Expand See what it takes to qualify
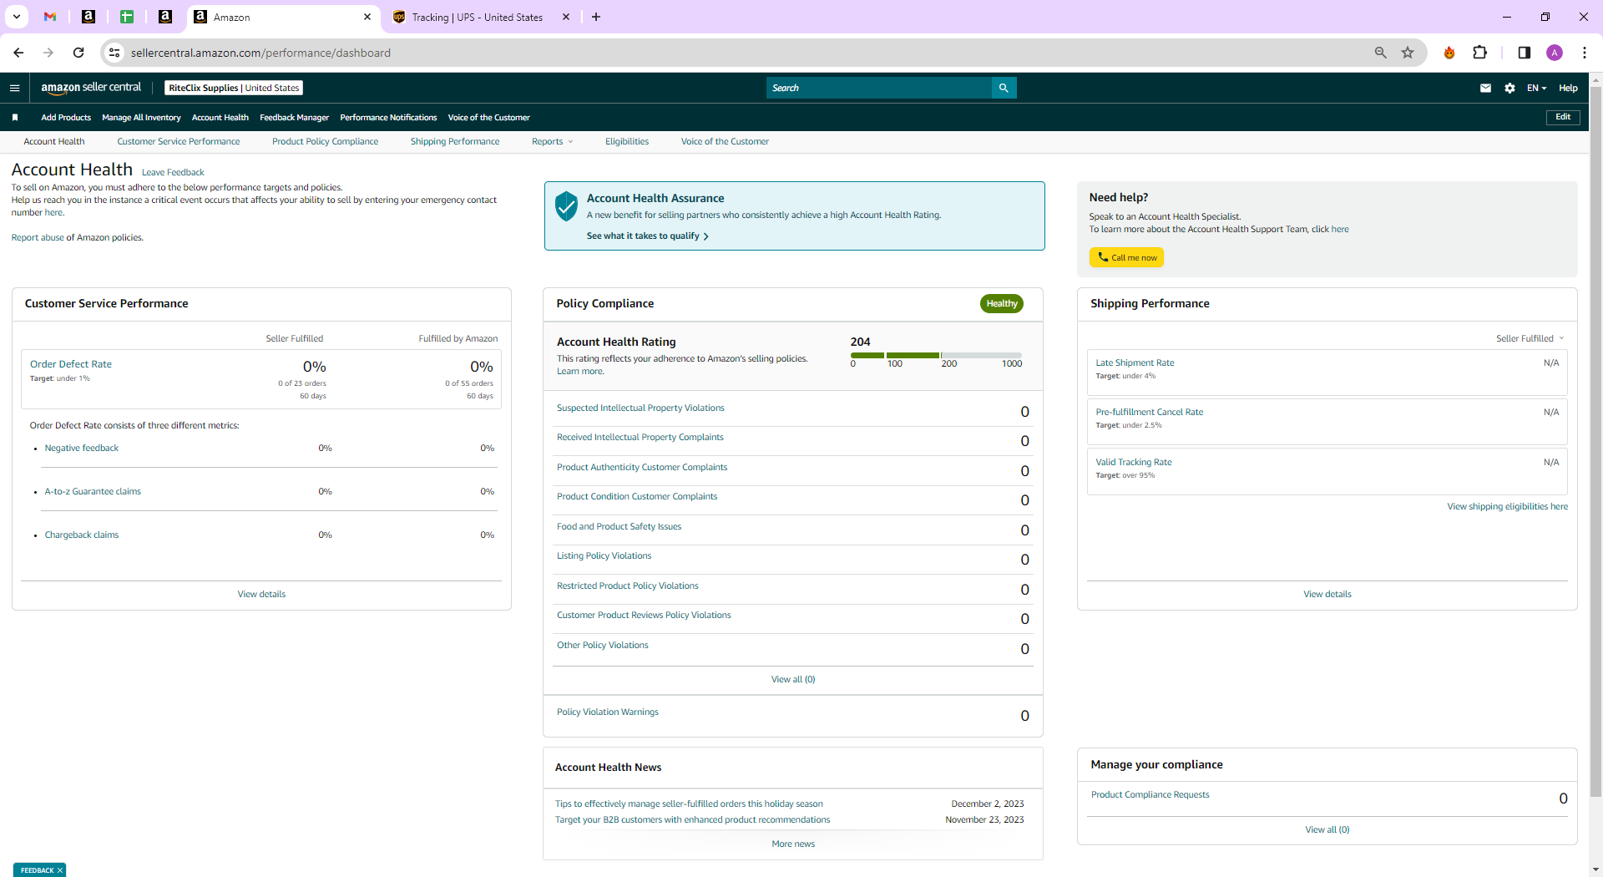This screenshot has width=1603, height=877. click(x=647, y=236)
